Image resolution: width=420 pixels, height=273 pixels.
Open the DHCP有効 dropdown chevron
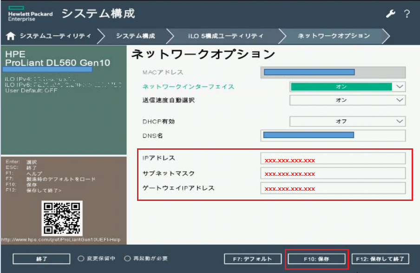[401, 121]
